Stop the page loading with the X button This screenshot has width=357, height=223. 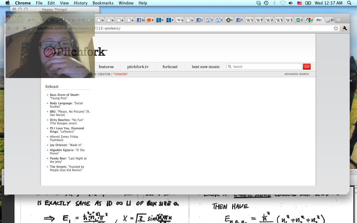(x=25, y=28)
